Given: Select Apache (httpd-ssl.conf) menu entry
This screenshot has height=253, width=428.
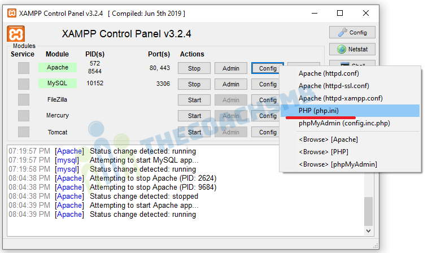Looking at the screenshot, I should 350,86.
